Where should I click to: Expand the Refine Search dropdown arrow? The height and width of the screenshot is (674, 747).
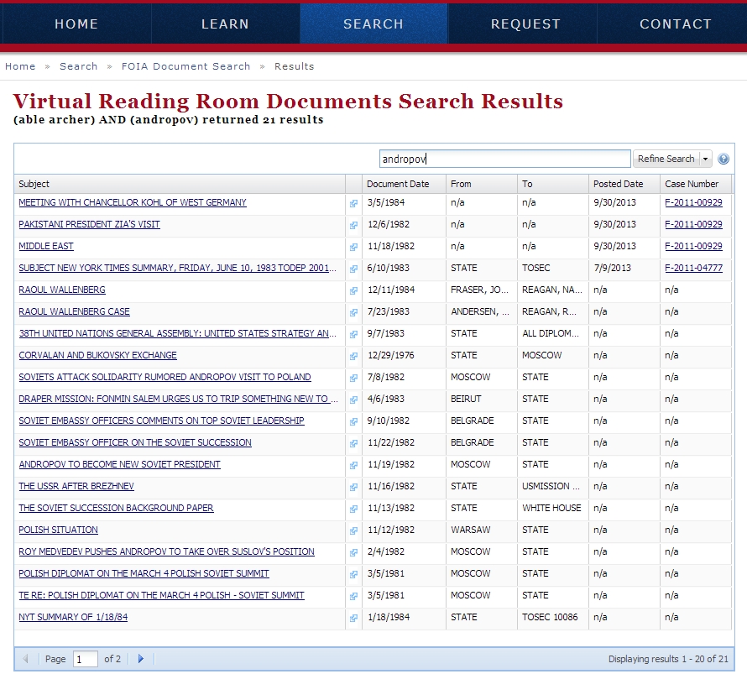tap(706, 159)
